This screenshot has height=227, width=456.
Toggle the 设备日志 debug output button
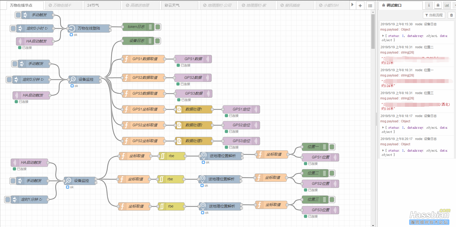[x=157, y=41]
